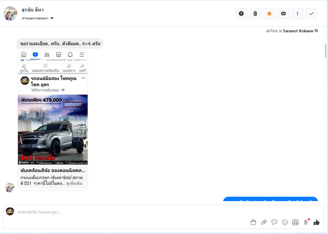Open the emoji picker smiley icon
328x234 pixels.
pyautogui.click(x=285, y=222)
